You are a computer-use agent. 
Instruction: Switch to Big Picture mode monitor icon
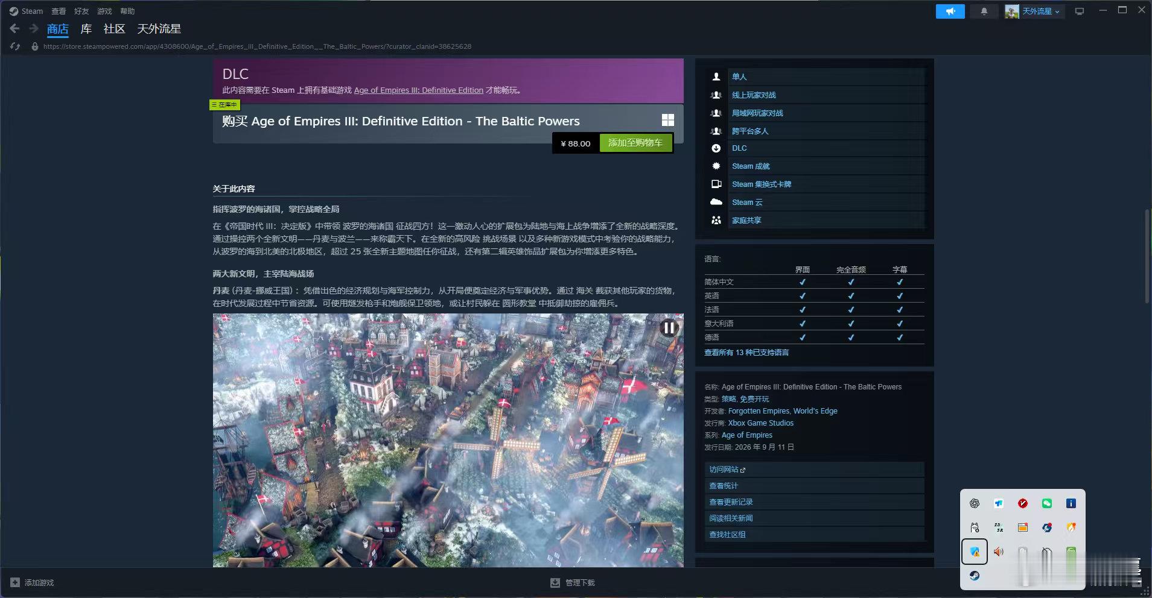tap(1080, 11)
